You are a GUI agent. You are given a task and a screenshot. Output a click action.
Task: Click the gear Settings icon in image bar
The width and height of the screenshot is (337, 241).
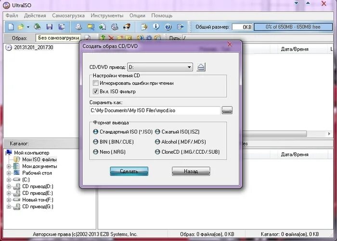(x=149, y=38)
